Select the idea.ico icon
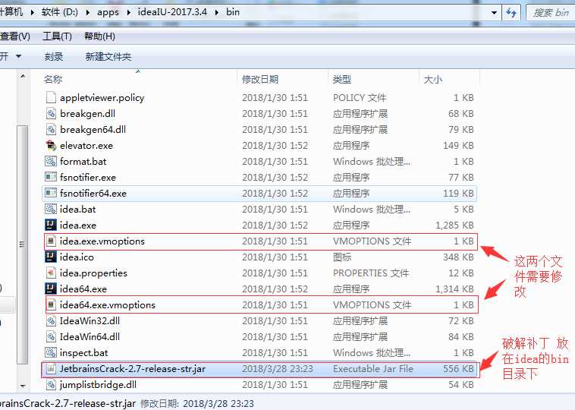 51,257
